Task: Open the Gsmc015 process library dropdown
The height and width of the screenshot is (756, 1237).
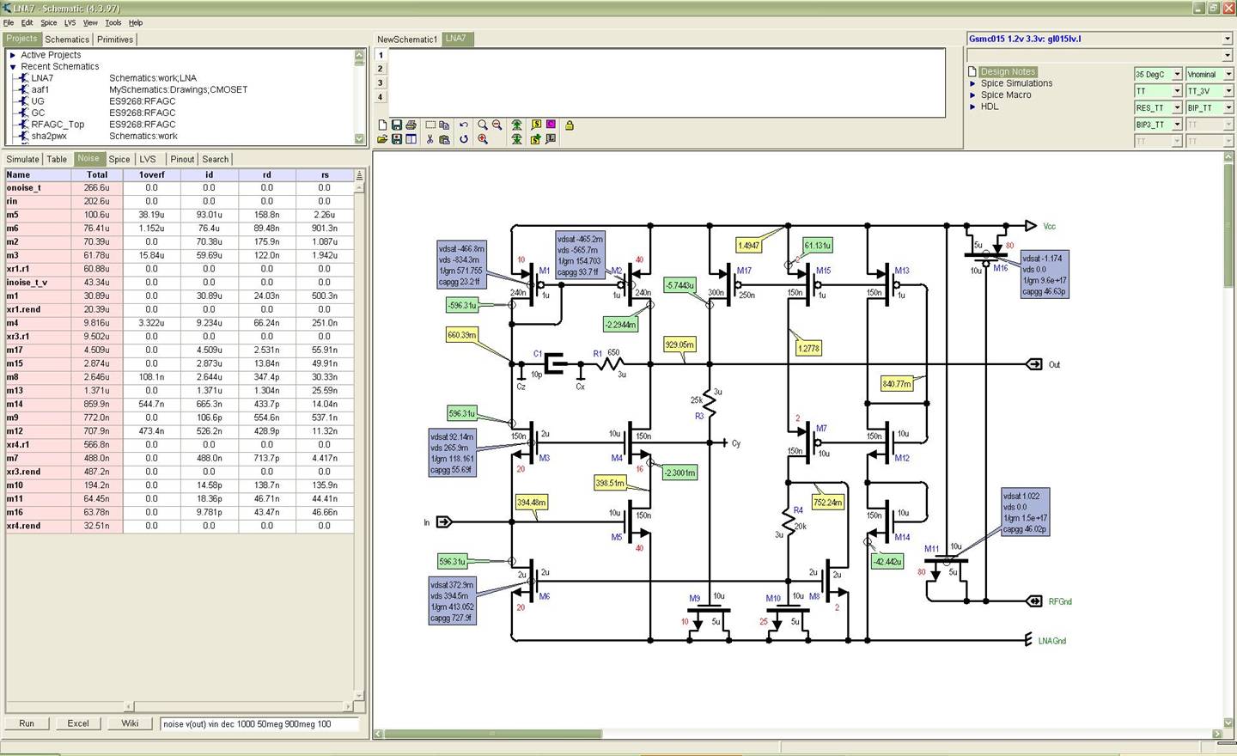Action: (x=1227, y=39)
